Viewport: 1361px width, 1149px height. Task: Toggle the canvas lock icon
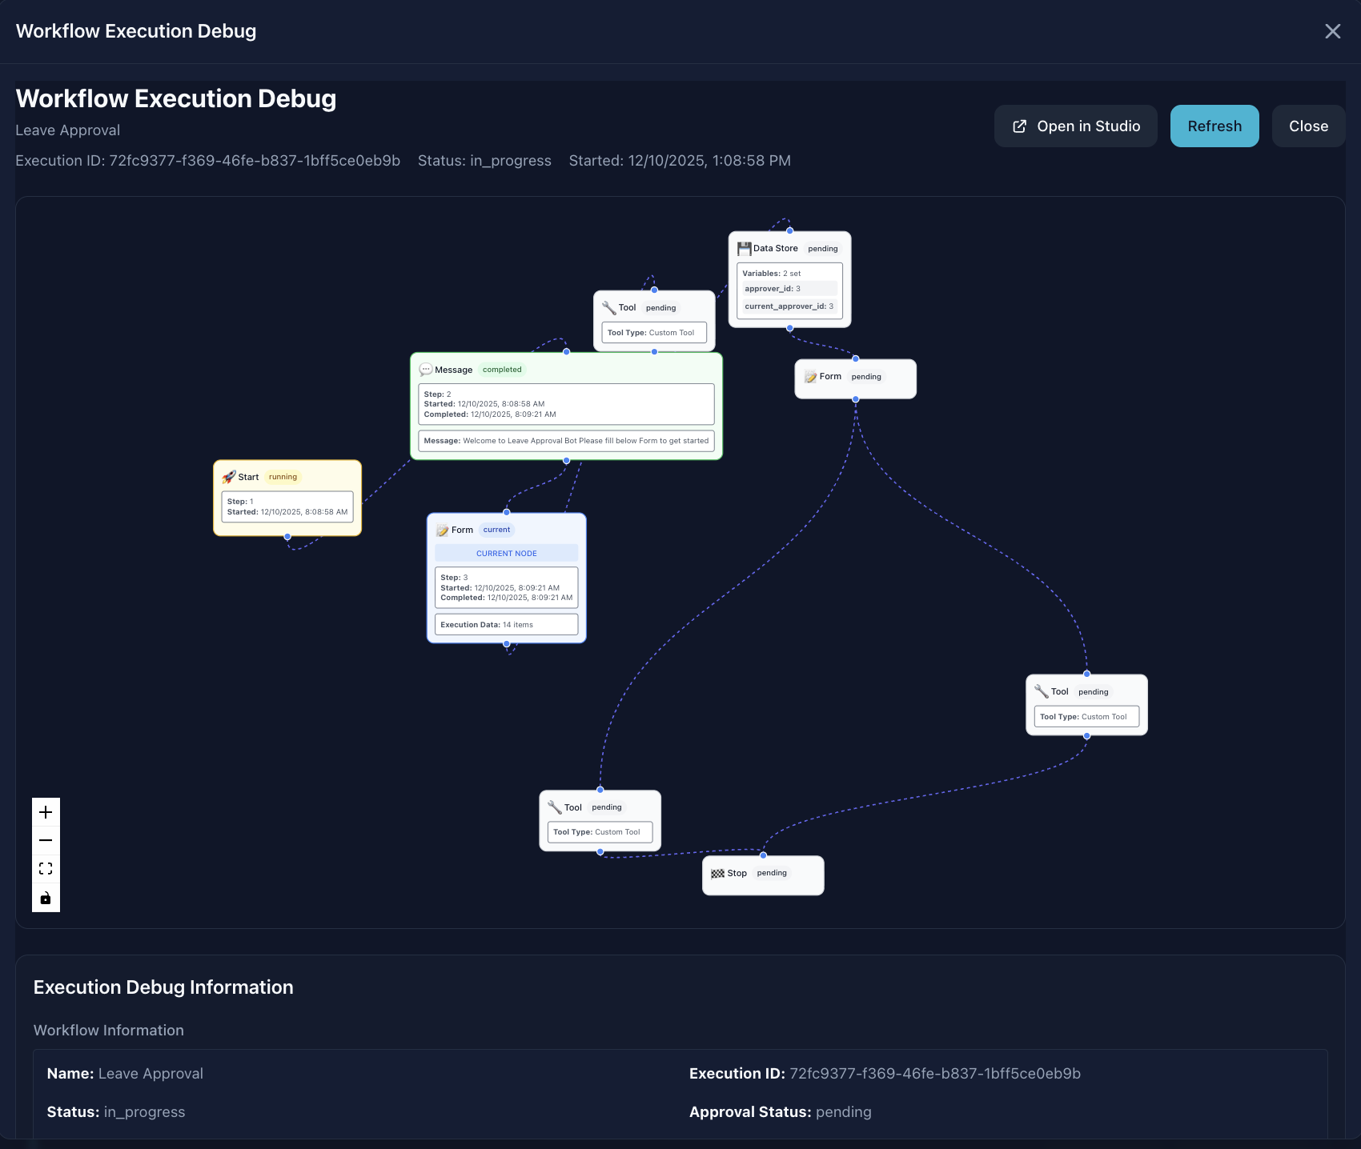(x=46, y=897)
